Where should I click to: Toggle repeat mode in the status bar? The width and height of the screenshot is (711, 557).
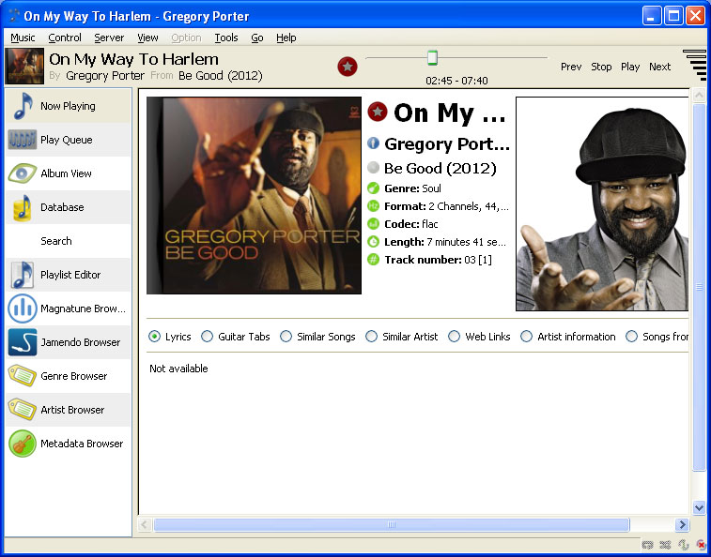point(647,545)
